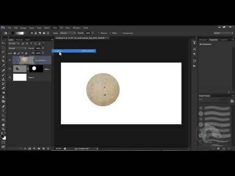235x176 pixels.
Task: Select the Horizontal Type tool
Action: (3, 111)
